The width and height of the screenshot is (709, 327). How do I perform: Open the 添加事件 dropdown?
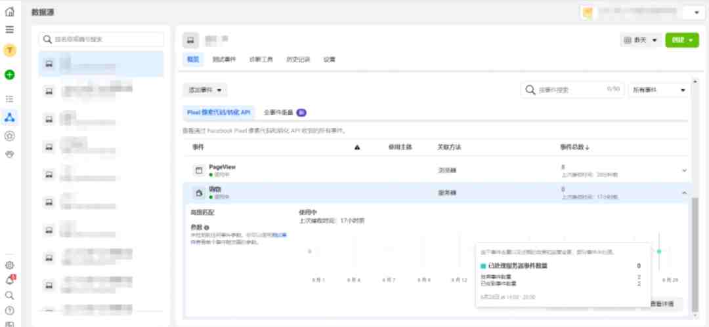point(205,90)
